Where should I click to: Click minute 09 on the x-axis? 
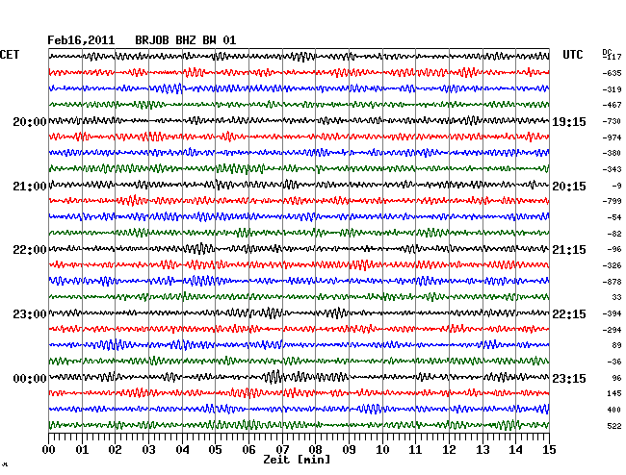coord(349,450)
